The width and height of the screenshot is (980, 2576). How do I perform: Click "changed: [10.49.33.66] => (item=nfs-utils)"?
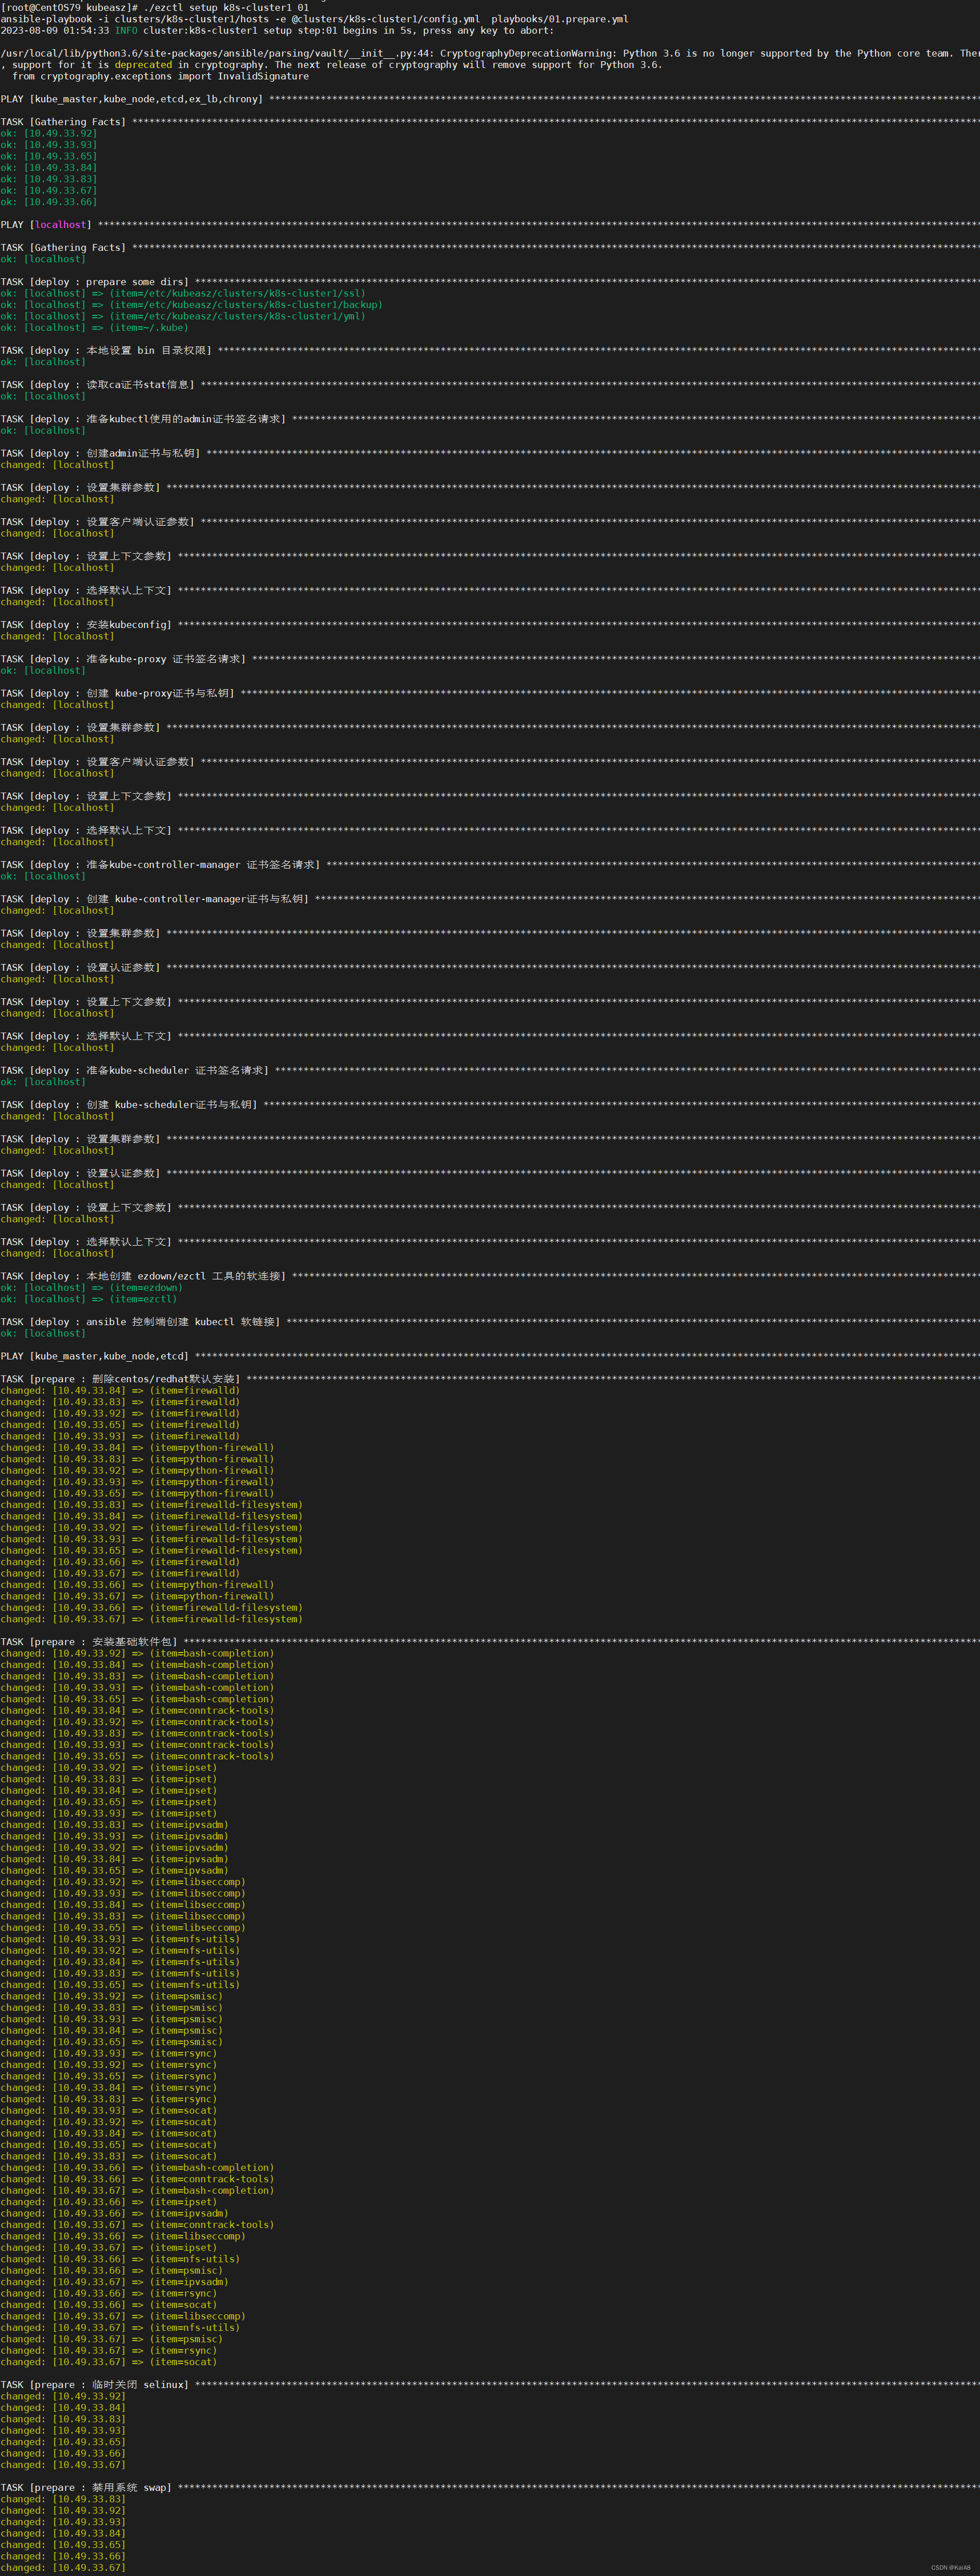121,2259
